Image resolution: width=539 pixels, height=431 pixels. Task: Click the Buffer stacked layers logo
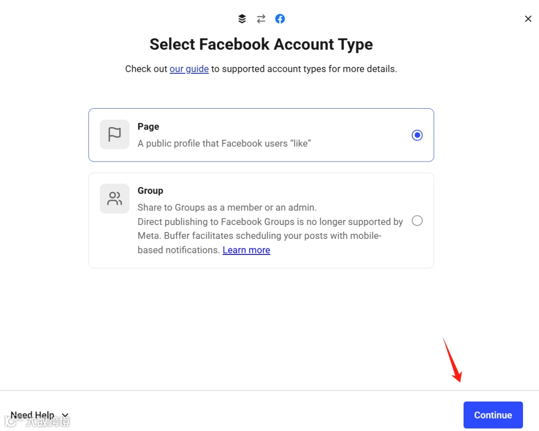point(242,19)
